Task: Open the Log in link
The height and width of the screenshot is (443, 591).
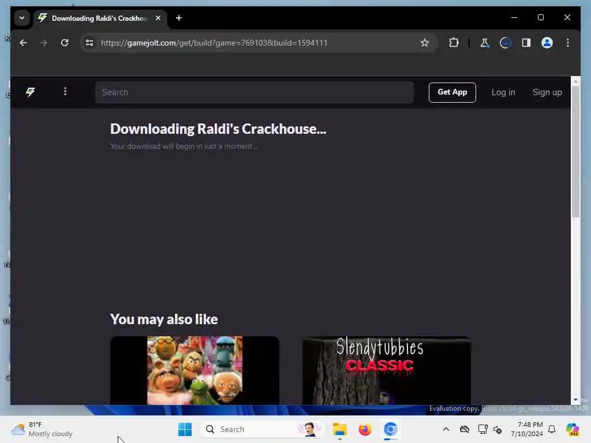Action: [x=503, y=92]
